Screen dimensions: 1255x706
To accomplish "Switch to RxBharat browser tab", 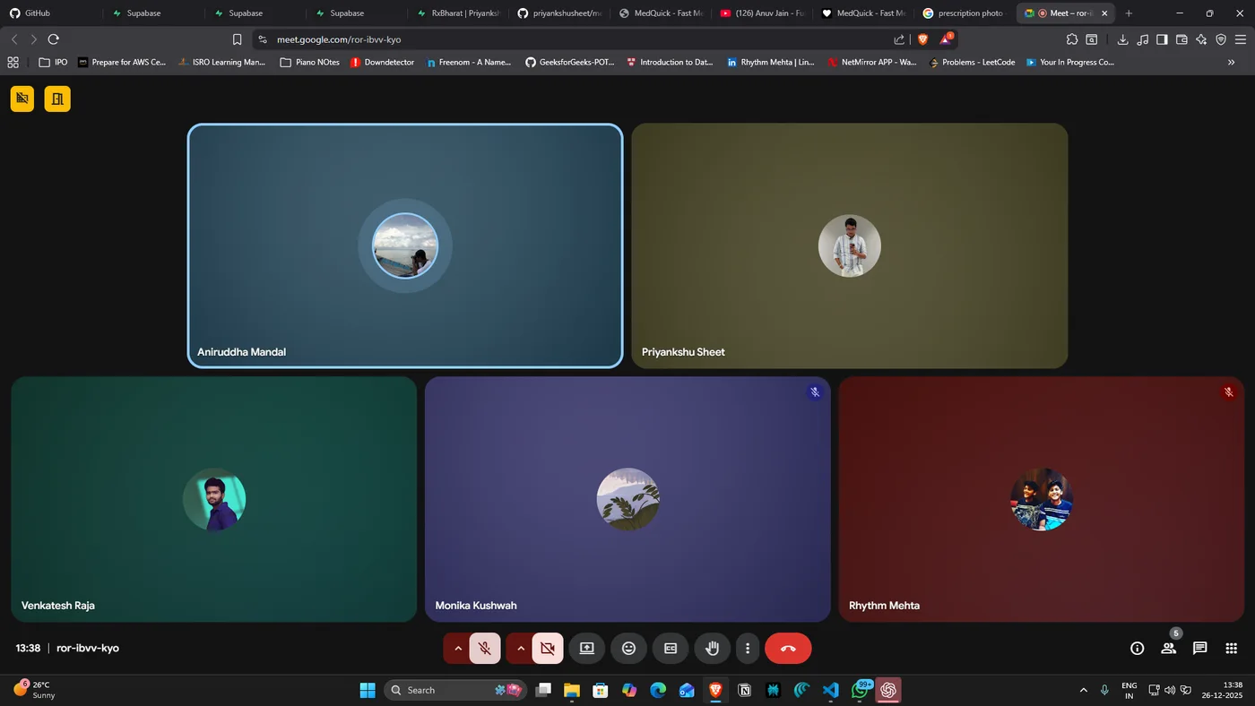I will (x=457, y=13).
